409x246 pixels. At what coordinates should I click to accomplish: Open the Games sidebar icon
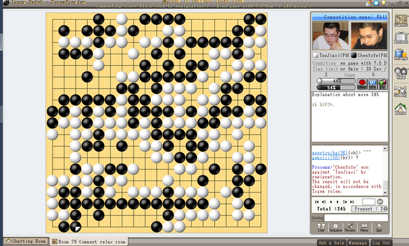[x=401, y=20]
